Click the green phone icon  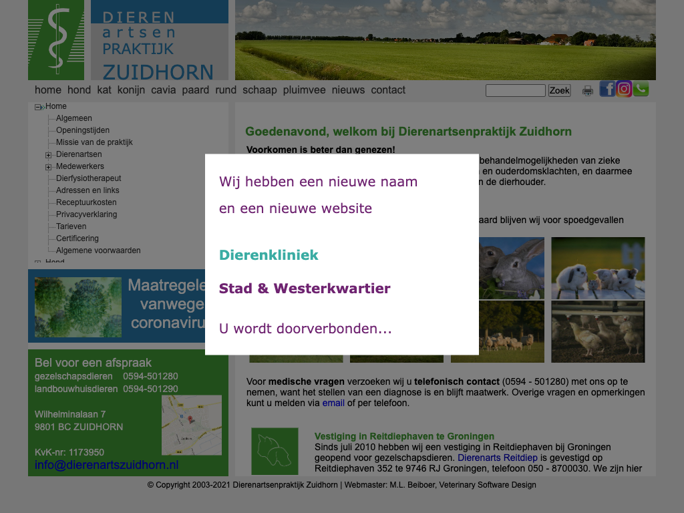641,89
